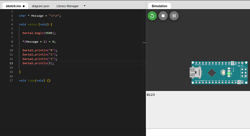Click the Simulation tab
Screen dimensions: 250x136
tap(159, 6)
